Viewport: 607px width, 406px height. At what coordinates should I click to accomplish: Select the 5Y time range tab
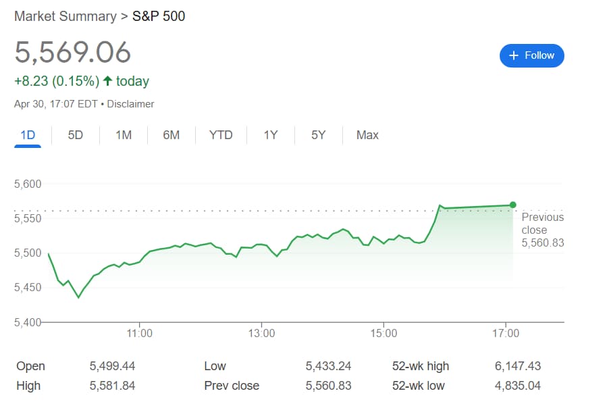[x=317, y=135]
